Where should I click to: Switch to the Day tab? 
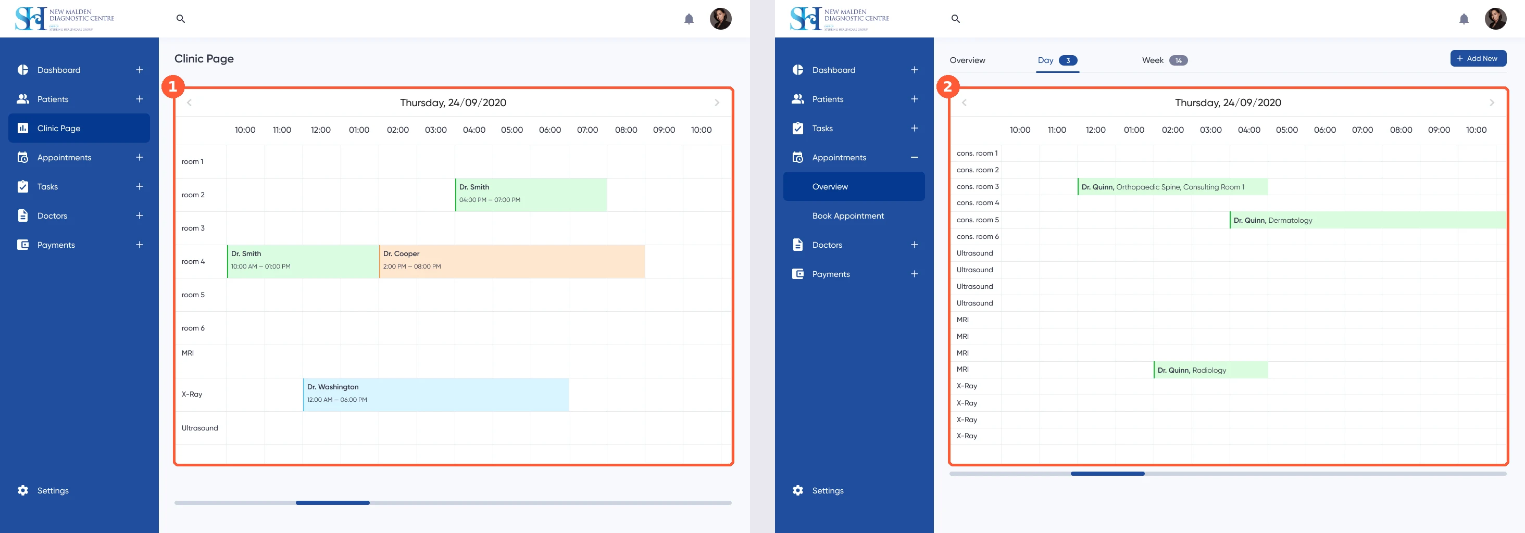point(1057,60)
